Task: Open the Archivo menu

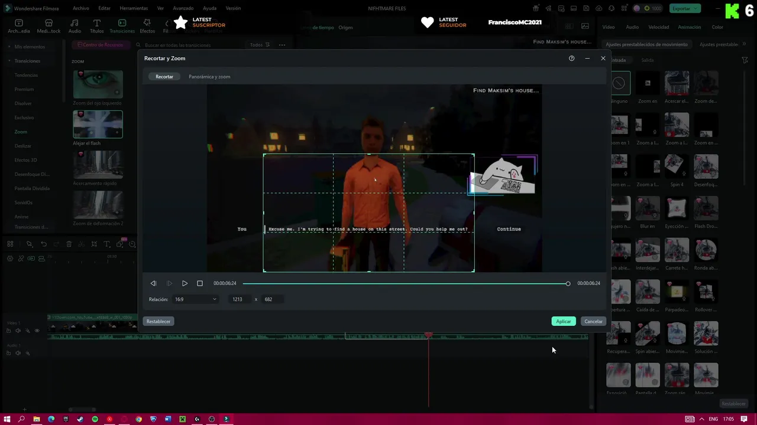Action: click(81, 8)
